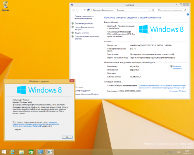Open File Explorer from the taskbar
The image size is (194, 155).
[22, 152]
